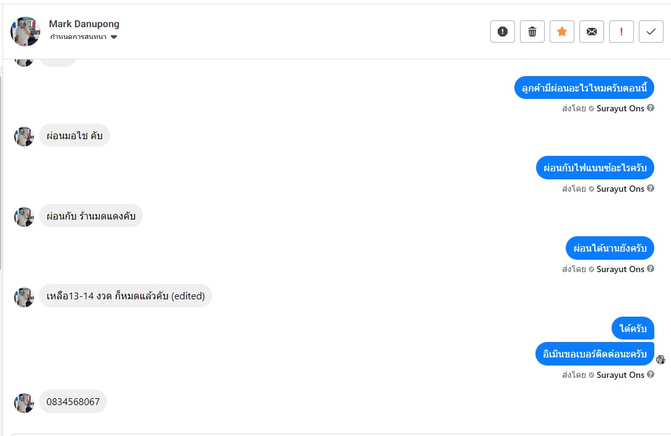Toggle the orange star on this conversation
The width and height of the screenshot is (671, 436).
(562, 32)
